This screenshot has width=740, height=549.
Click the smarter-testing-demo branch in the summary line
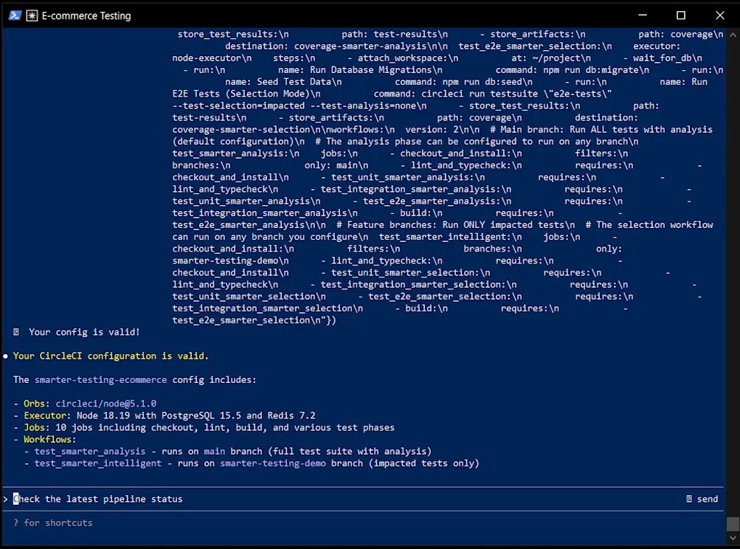coord(273,463)
